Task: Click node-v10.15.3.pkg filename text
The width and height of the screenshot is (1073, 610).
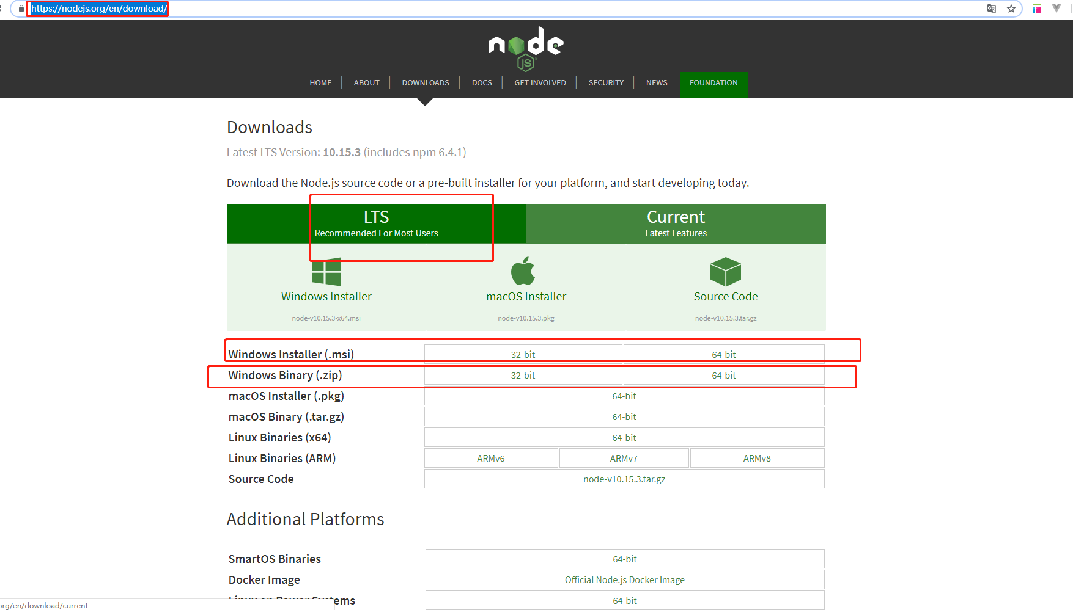Action: click(x=526, y=318)
